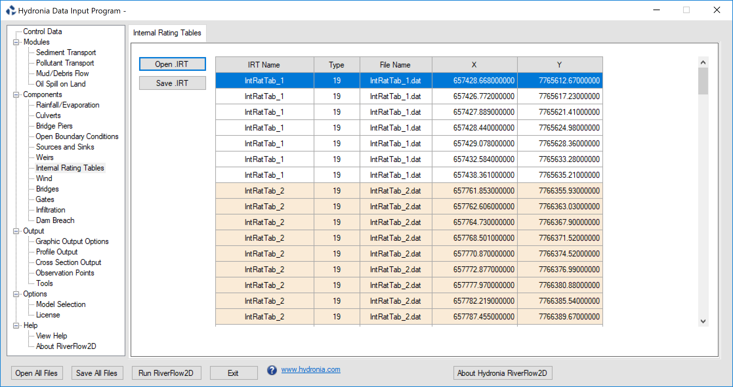Click the X column header

coord(475,65)
